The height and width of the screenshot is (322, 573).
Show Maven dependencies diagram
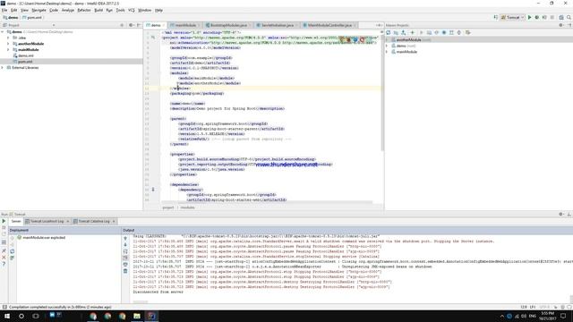(x=451, y=32)
